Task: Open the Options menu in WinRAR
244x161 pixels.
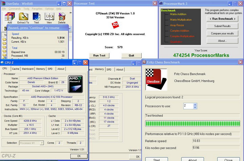Action: point(49,9)
